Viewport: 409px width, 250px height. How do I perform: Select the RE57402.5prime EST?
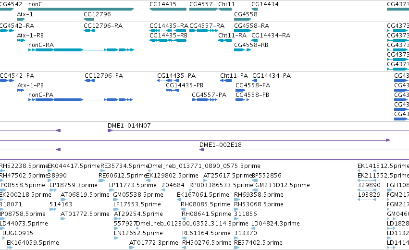(236, 248)
